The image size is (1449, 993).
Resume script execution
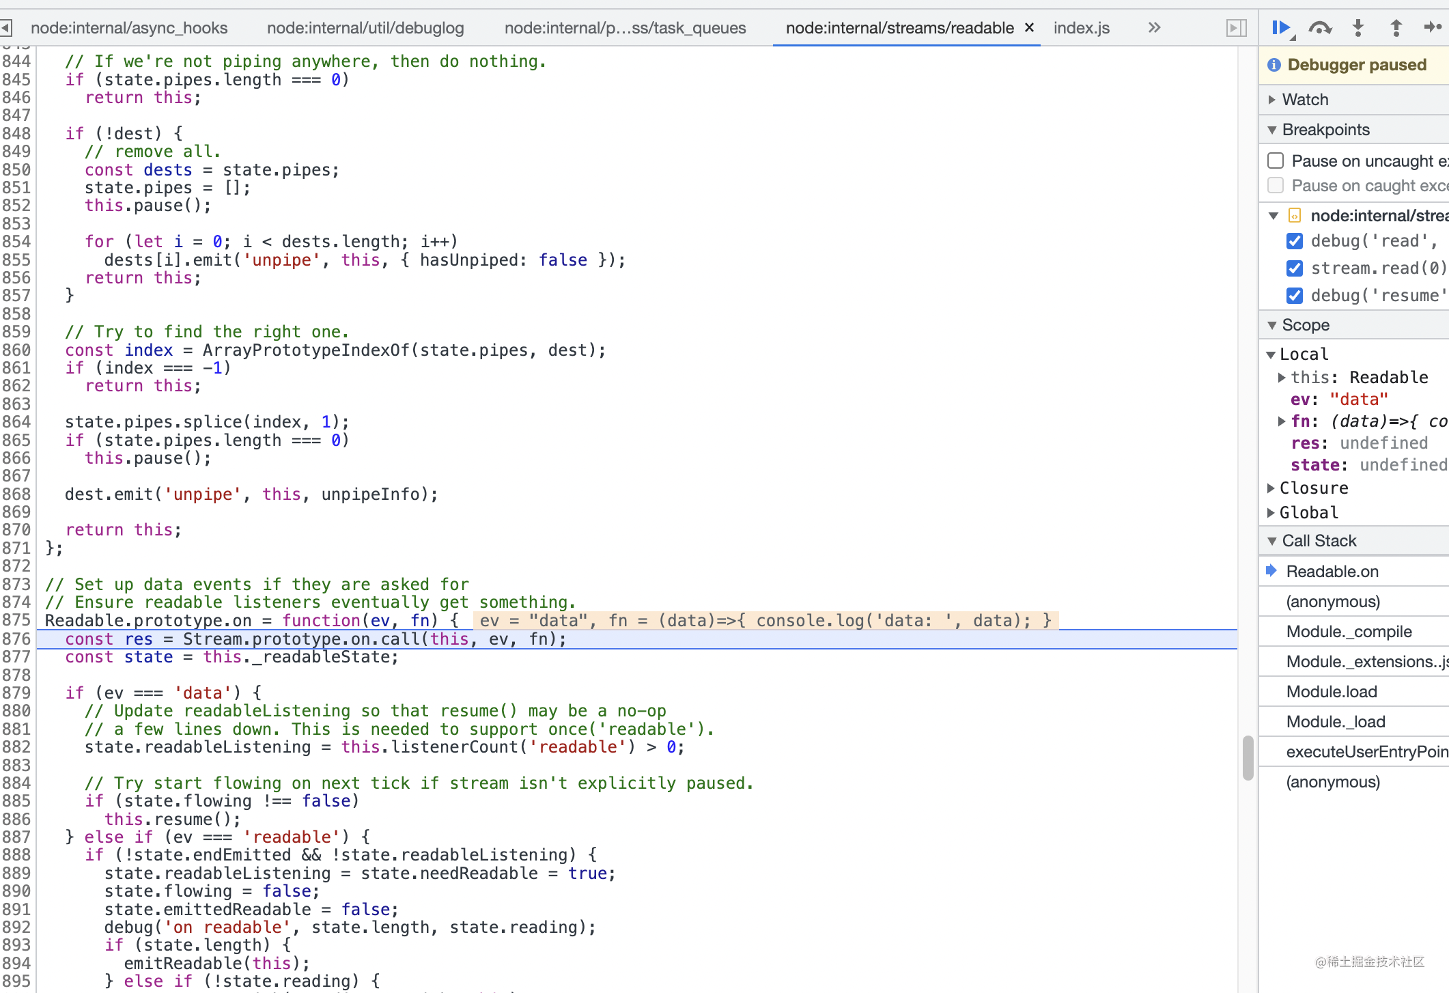pyautogui.click(x=1282, y=28)
